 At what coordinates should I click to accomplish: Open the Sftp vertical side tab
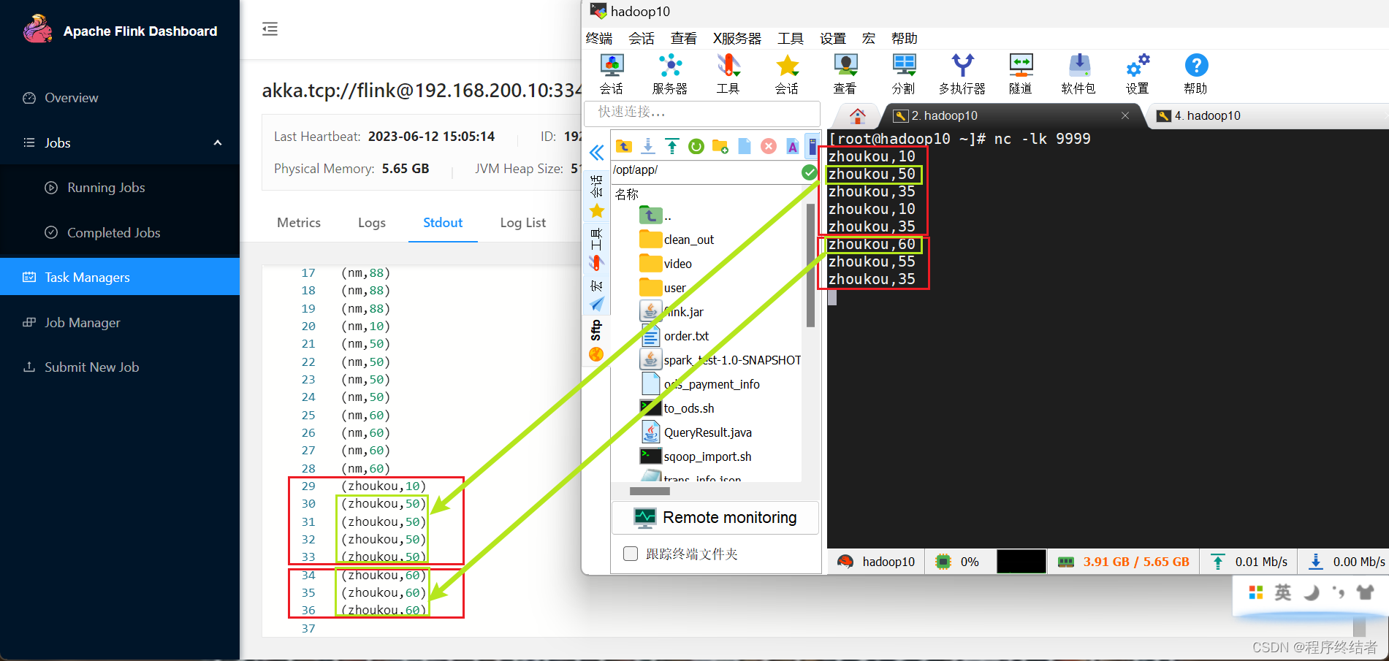(x=596, y=340)
